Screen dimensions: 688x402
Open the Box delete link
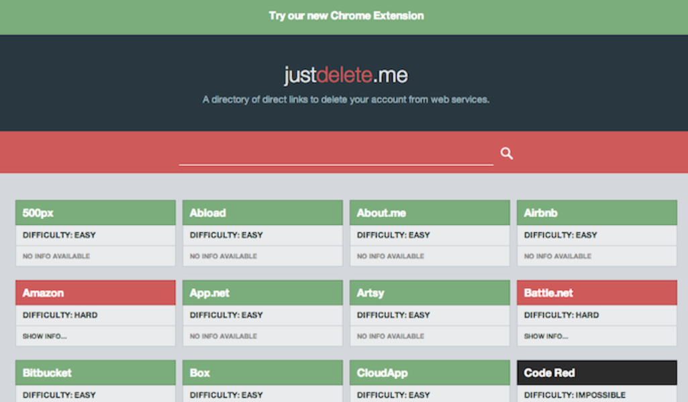point(262,373)
